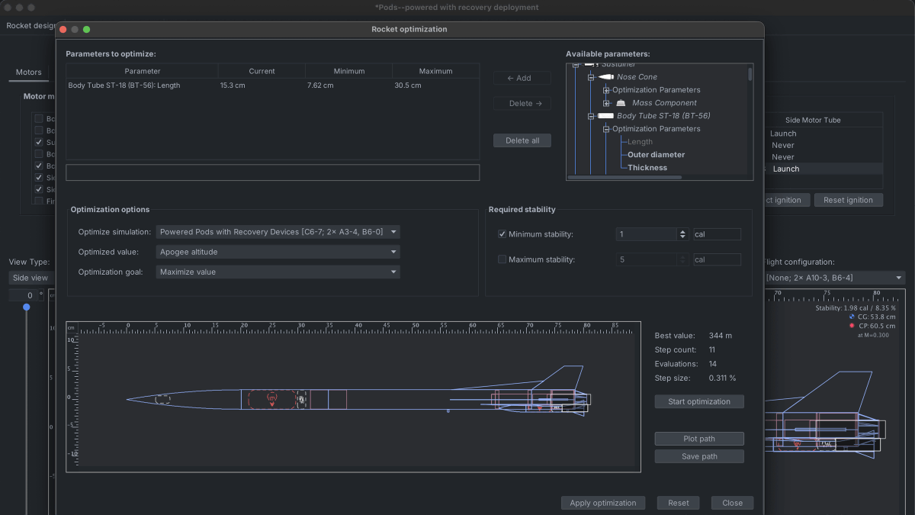Click the blue rotation angle slider handle

(27, 306)
